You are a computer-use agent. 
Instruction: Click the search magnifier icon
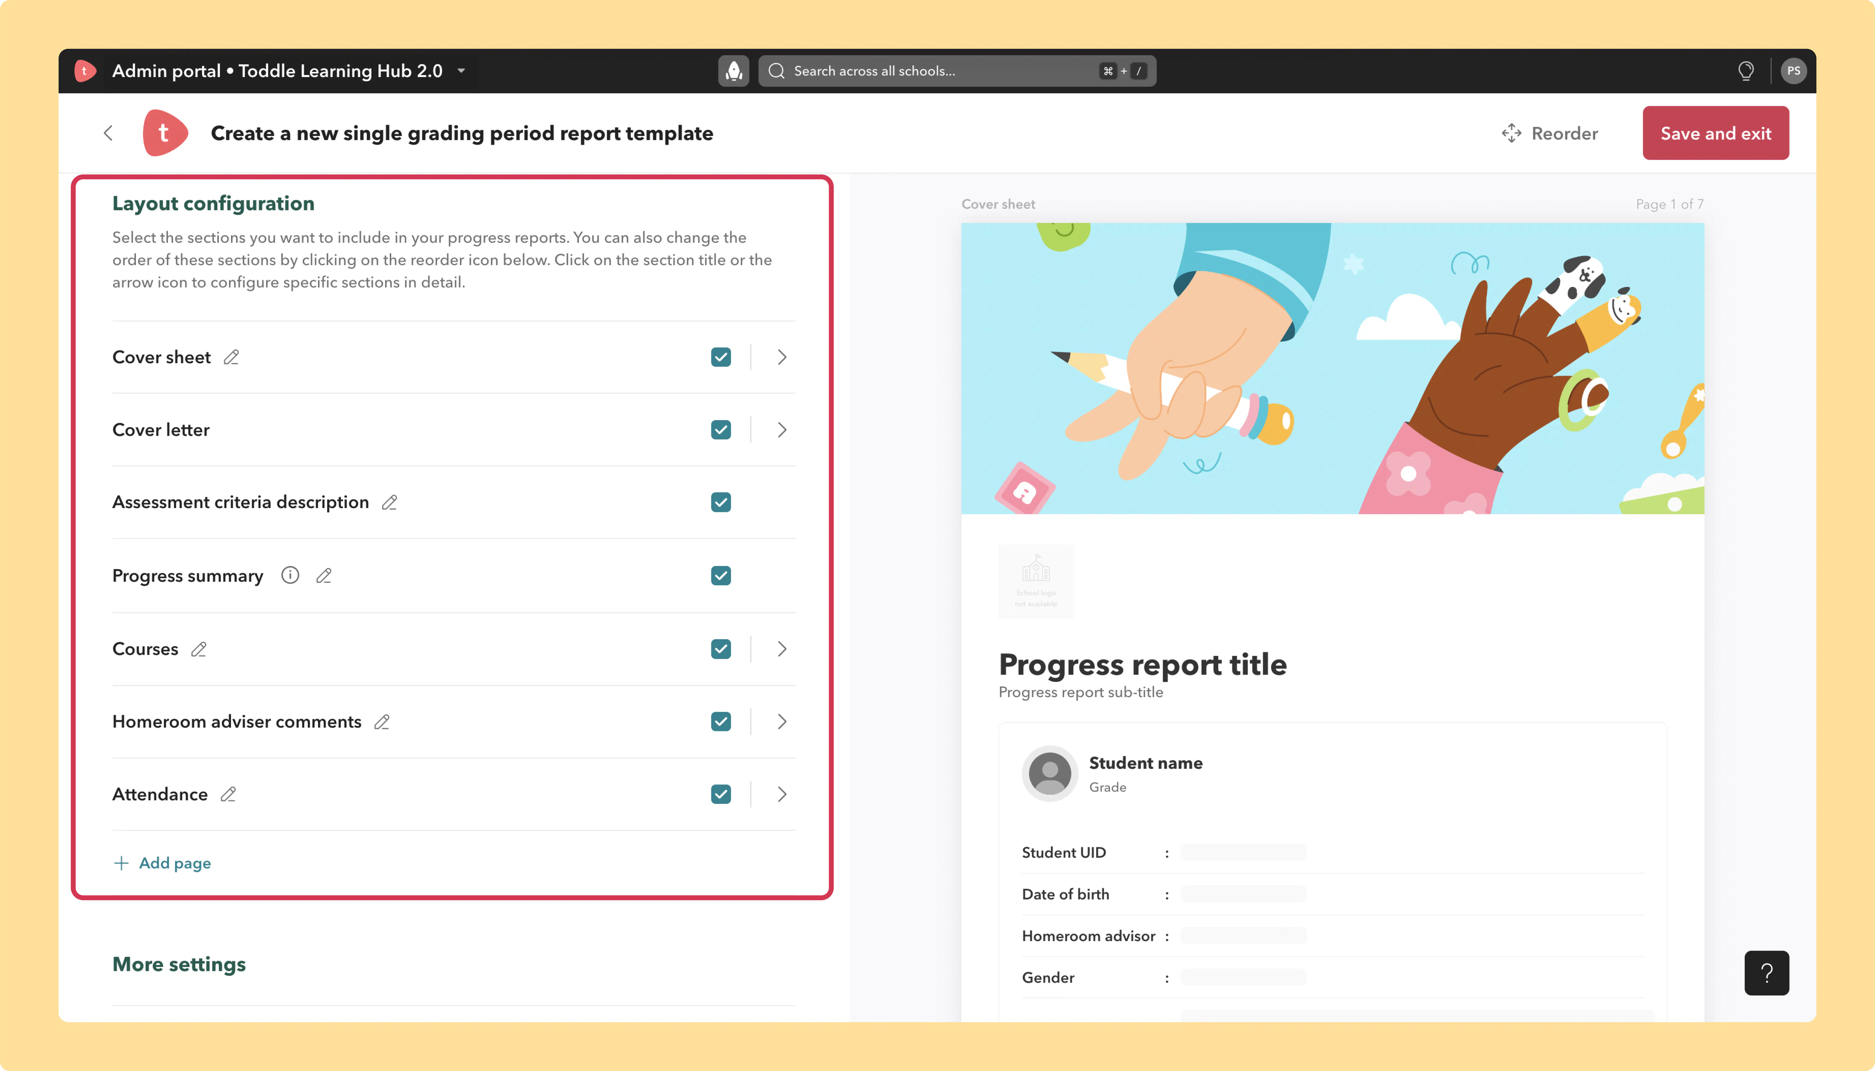776,71
